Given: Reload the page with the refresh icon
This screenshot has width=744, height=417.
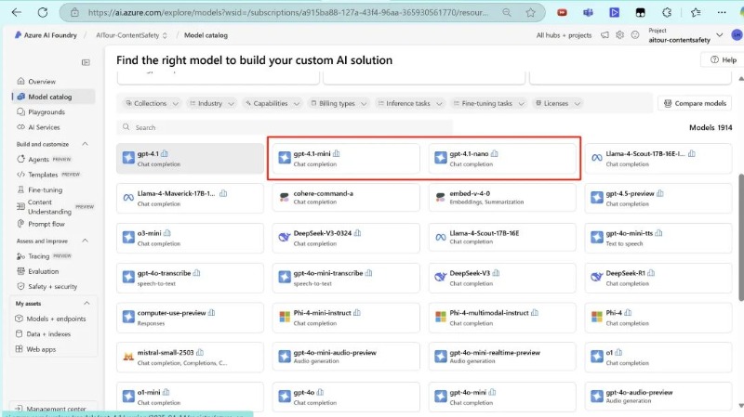Looking at the screenshot, I should (x=43, y=13).
